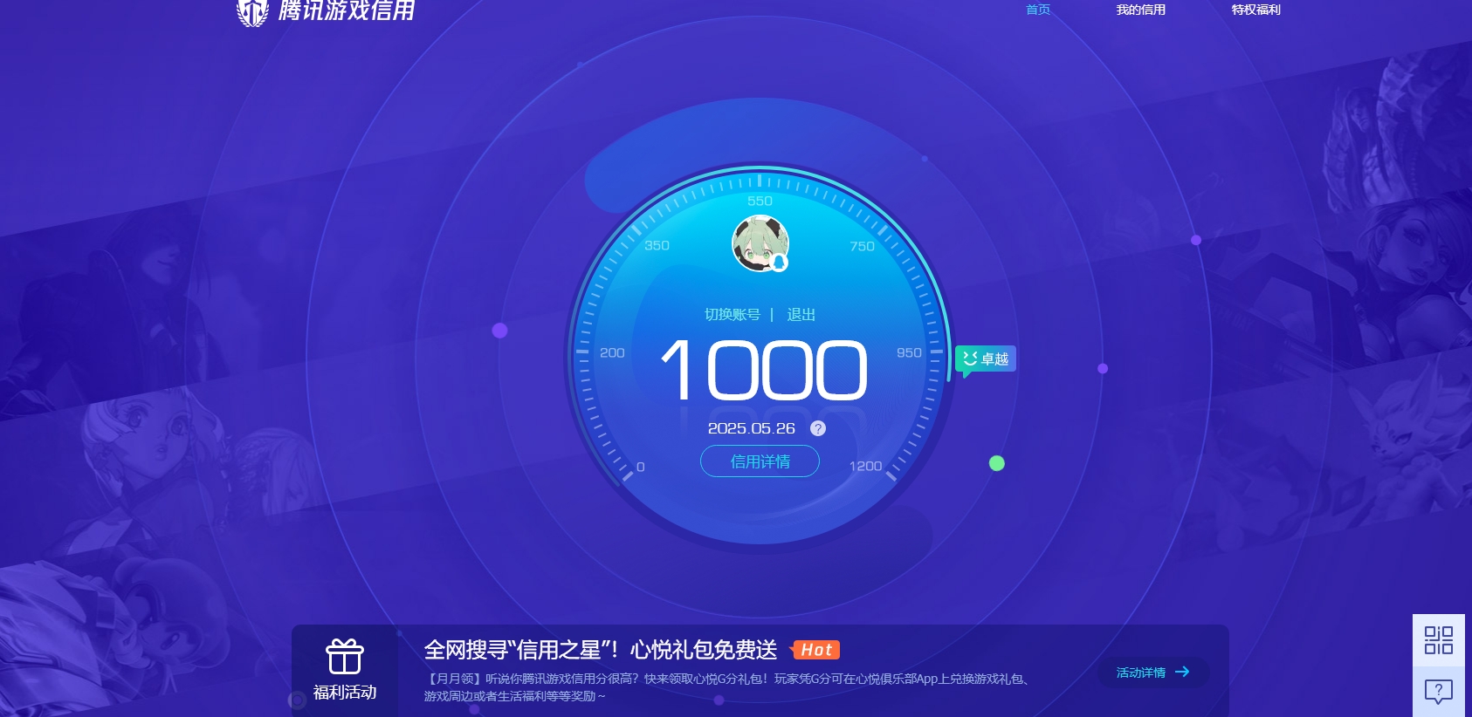Click the user avatar picture
This screenshot has width=1472, height=717.
(x=760, y=243)
